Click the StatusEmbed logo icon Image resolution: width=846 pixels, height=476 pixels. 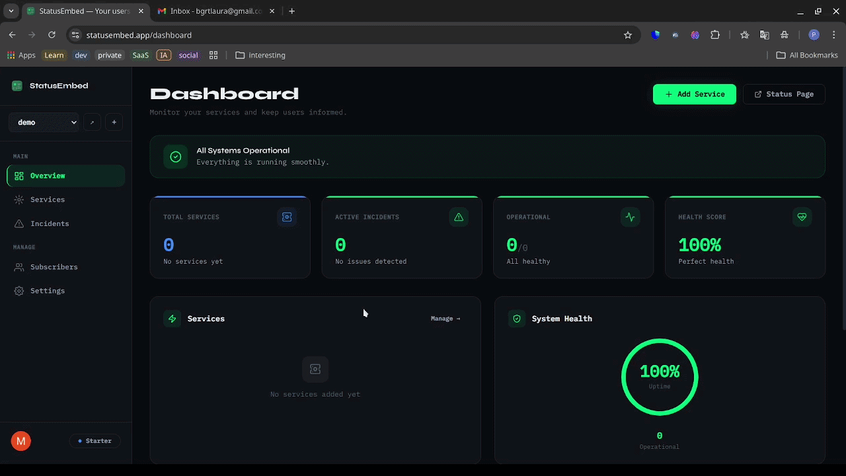[17, 86]
